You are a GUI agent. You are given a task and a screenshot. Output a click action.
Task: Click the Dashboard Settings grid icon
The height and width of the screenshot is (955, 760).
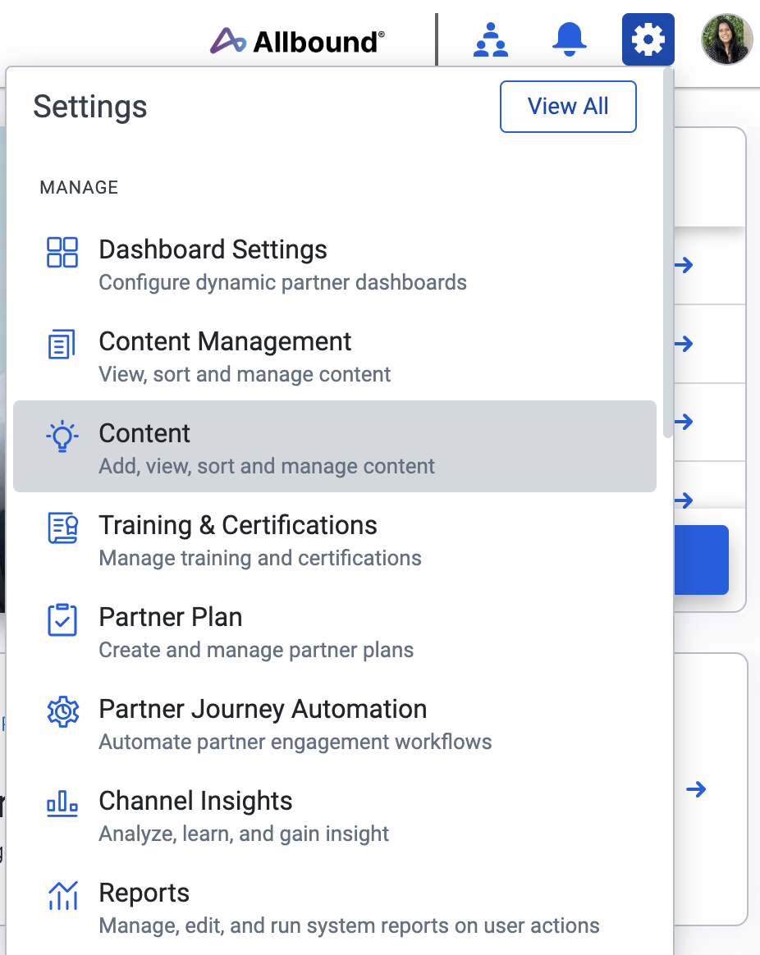[x=62, y=252]
